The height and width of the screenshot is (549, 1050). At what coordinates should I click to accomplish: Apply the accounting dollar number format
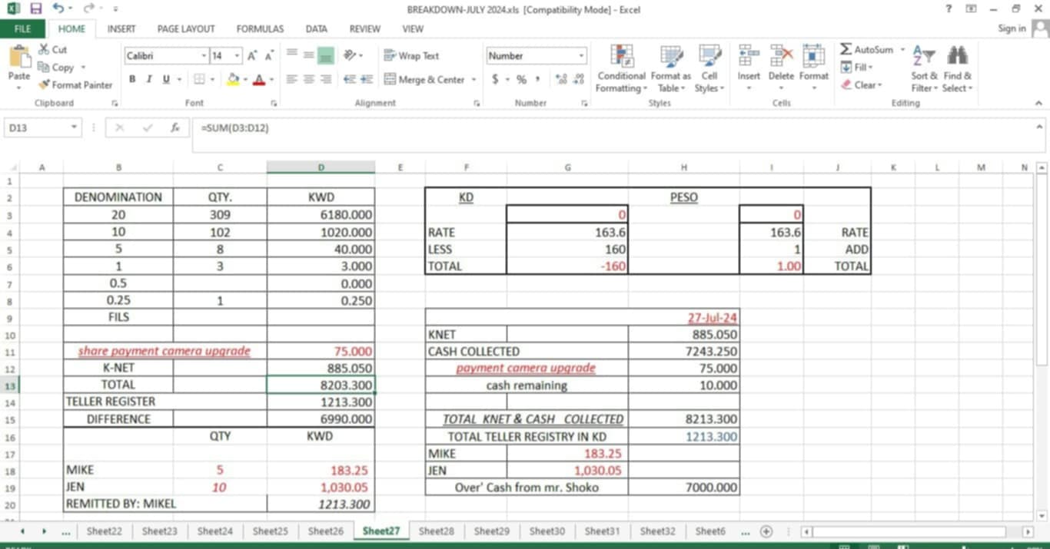495,79
